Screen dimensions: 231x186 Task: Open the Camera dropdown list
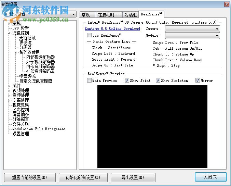click(192, 29)
